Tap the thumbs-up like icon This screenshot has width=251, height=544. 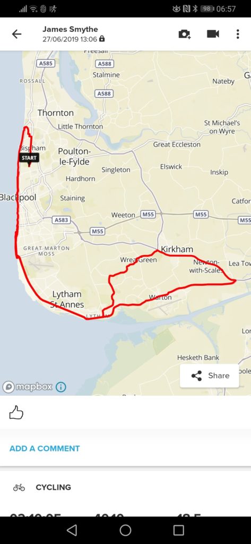click(16, 413)
